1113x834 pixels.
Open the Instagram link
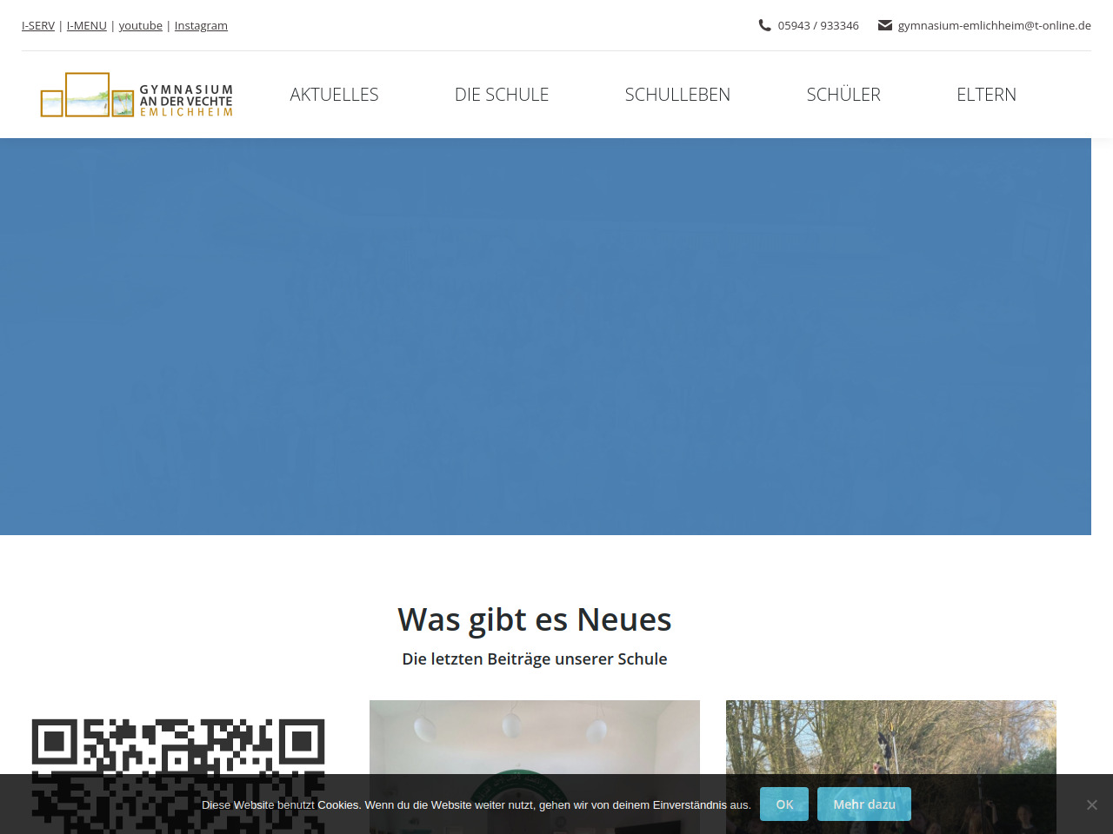tap(201, 26)
